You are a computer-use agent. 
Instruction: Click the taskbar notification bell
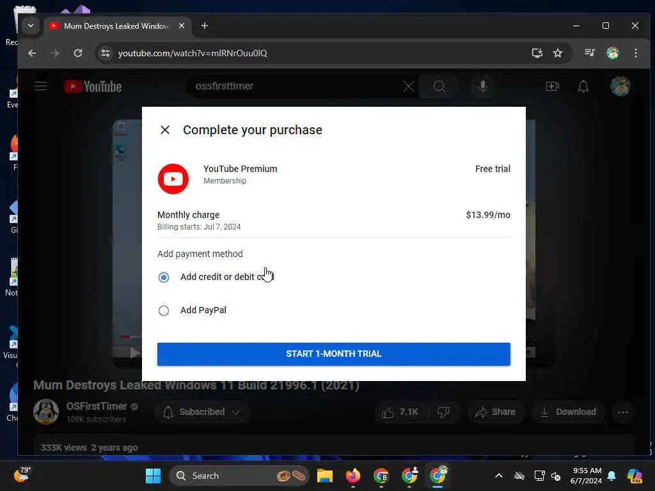[612, 476]
